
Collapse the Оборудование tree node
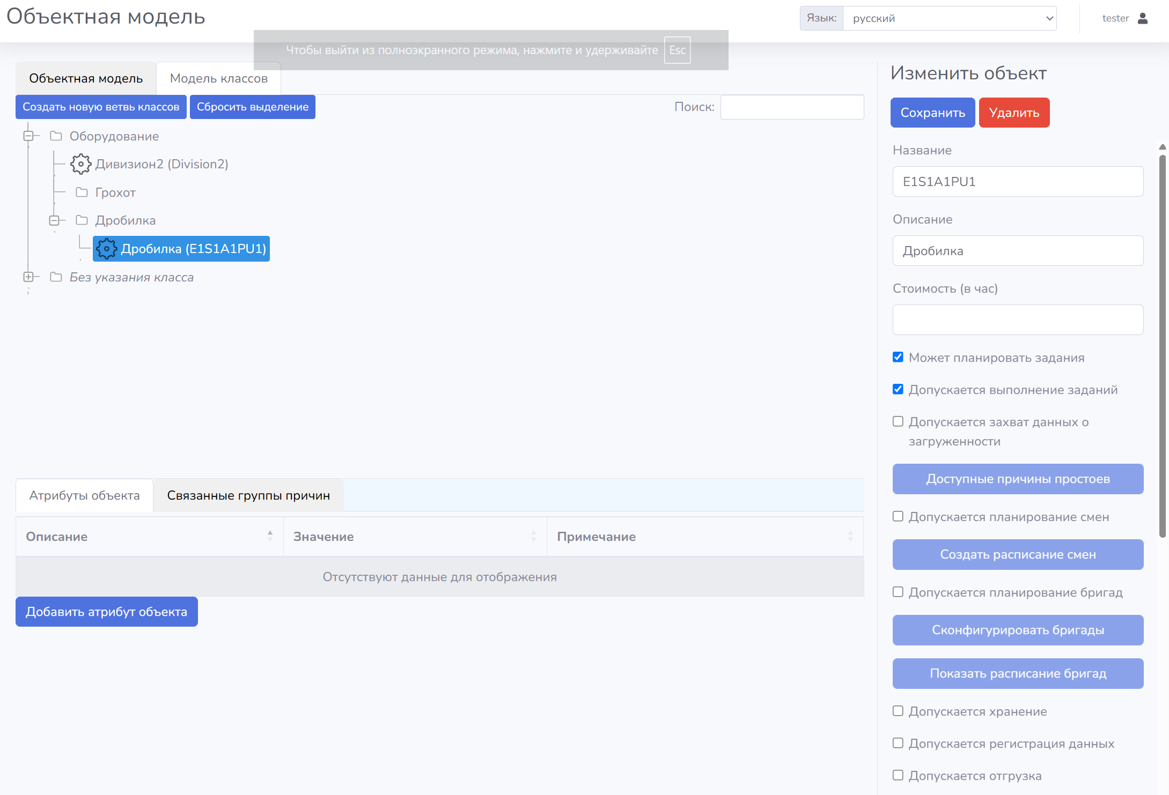[x=28, y=136]
